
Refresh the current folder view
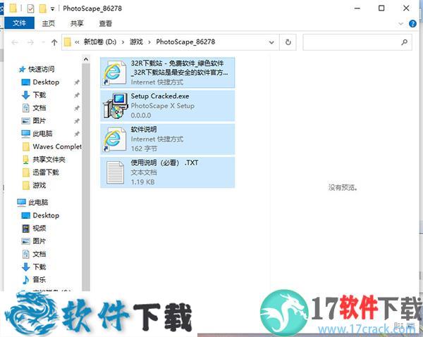[x=288, y=42]
